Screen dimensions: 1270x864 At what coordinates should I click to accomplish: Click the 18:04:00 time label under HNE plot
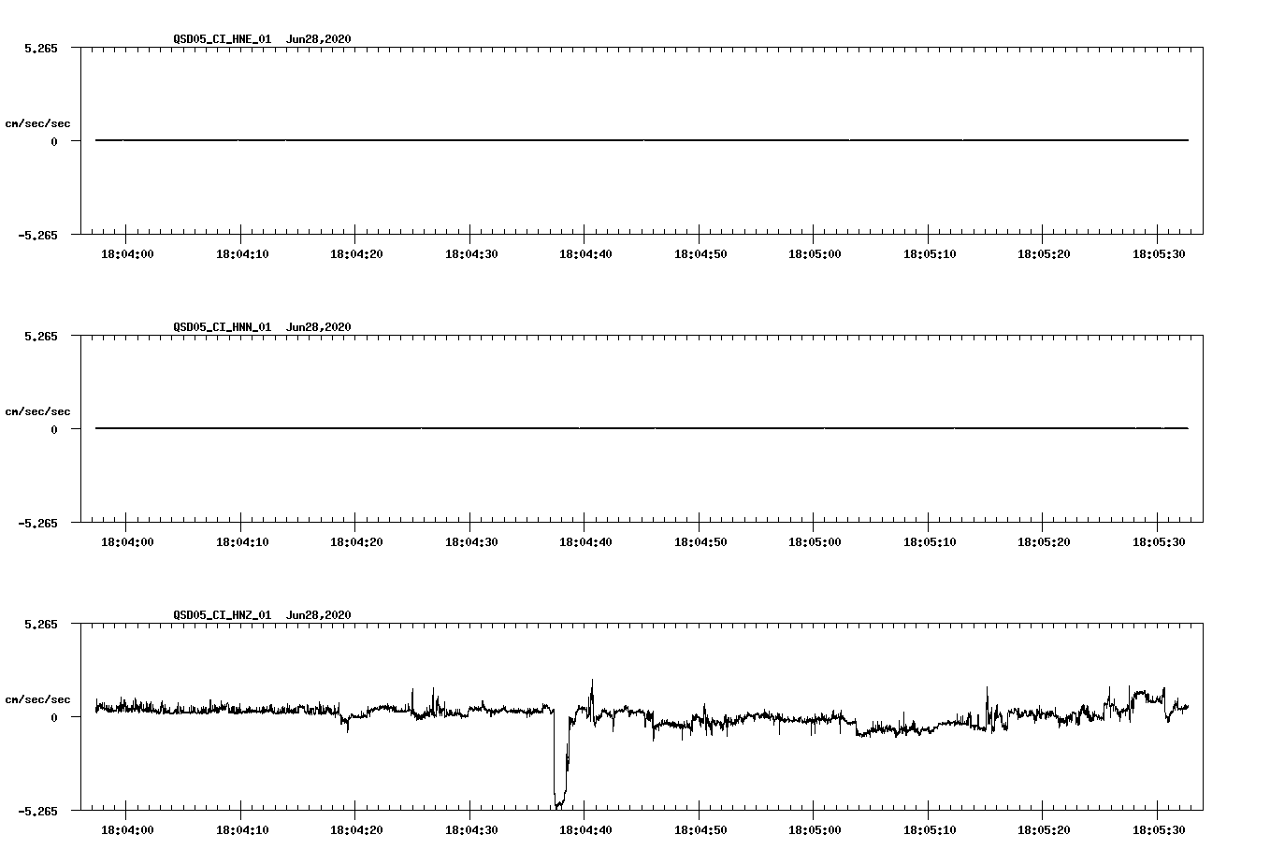[x=126, y=254]
